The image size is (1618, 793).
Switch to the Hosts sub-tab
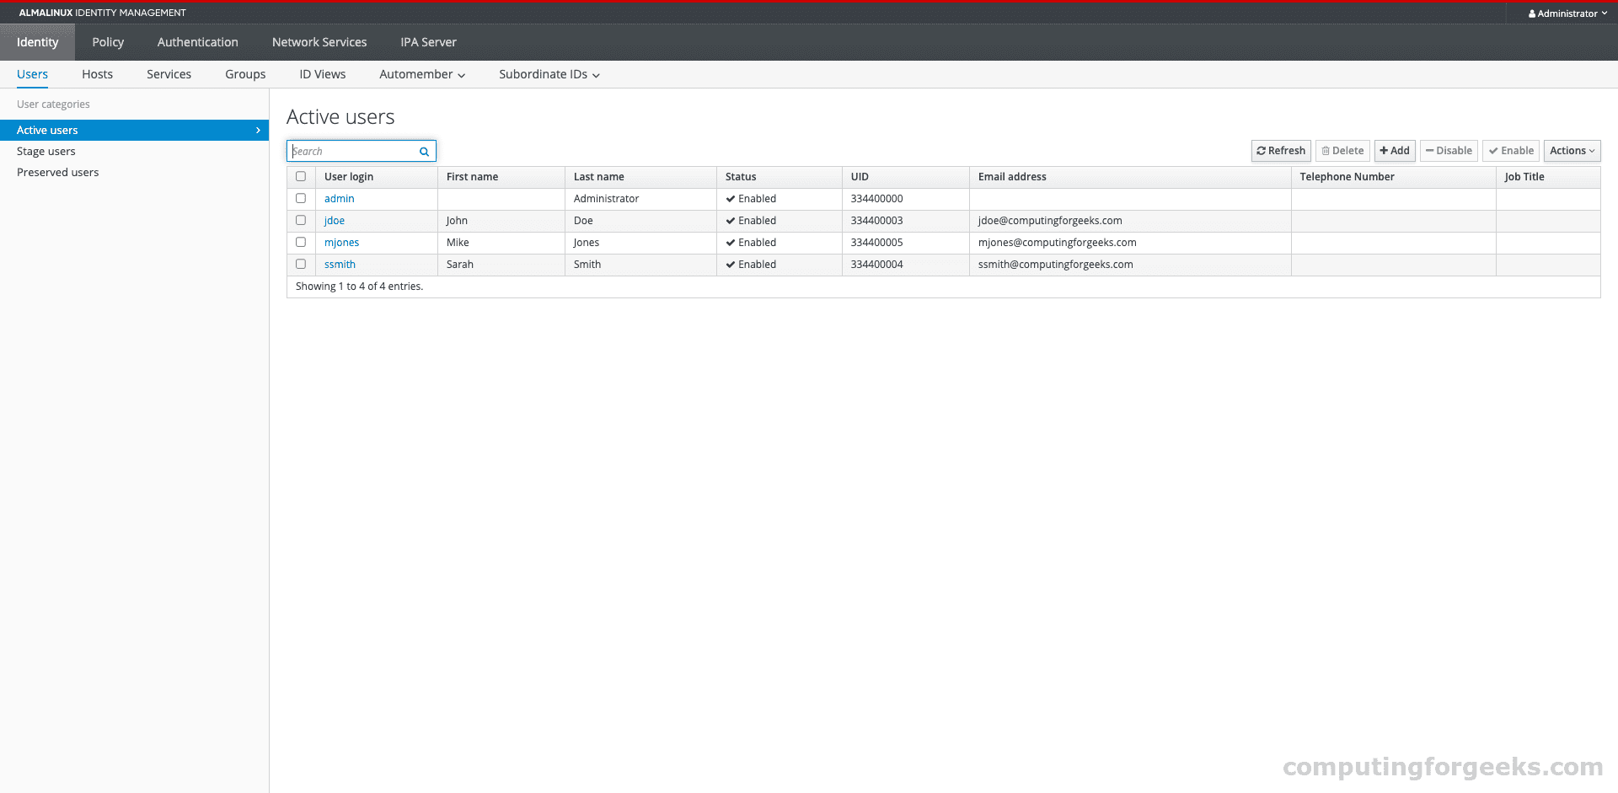pyautogui.click(x=97, y=74)
